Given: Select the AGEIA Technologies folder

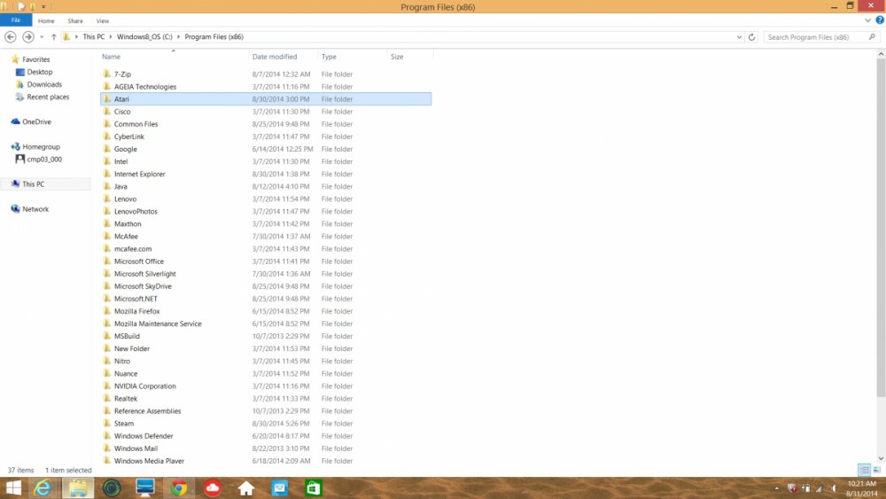Looking at the screenshot, I should pos(145,87).
